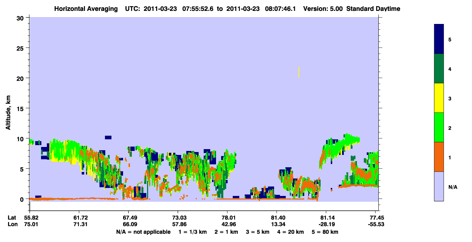Click longitude value 71.31
The image size is (472, 242).
point(79,224)
